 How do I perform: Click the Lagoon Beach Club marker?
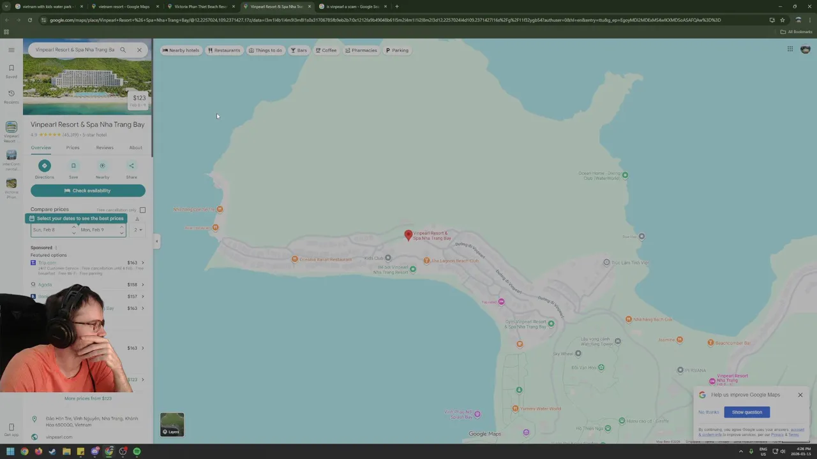[x=426, y=261]
